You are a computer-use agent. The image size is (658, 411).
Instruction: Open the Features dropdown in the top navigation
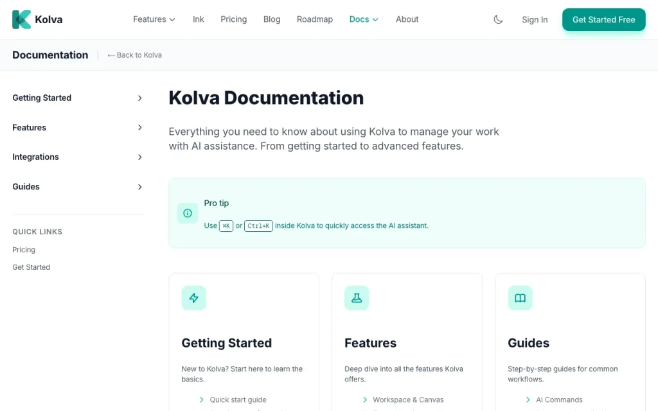[154, 19]
